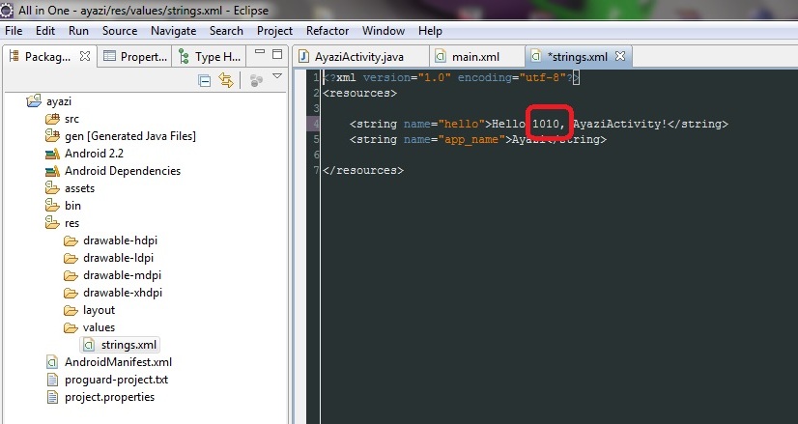Maximize the Package Explorer panel
The width and height of the screenshot is (798, 424).
point(277,54)
